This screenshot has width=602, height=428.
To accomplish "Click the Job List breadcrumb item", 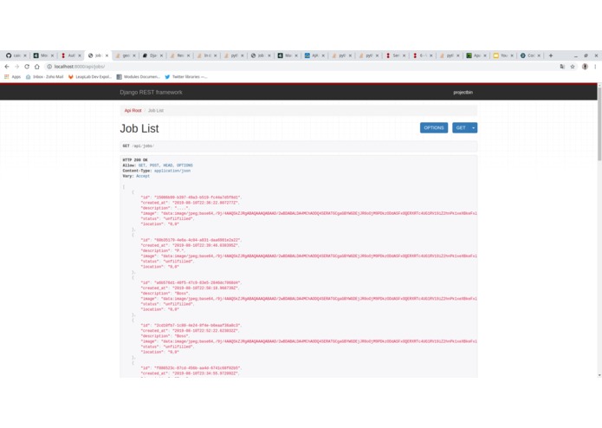I will point(156,111).
